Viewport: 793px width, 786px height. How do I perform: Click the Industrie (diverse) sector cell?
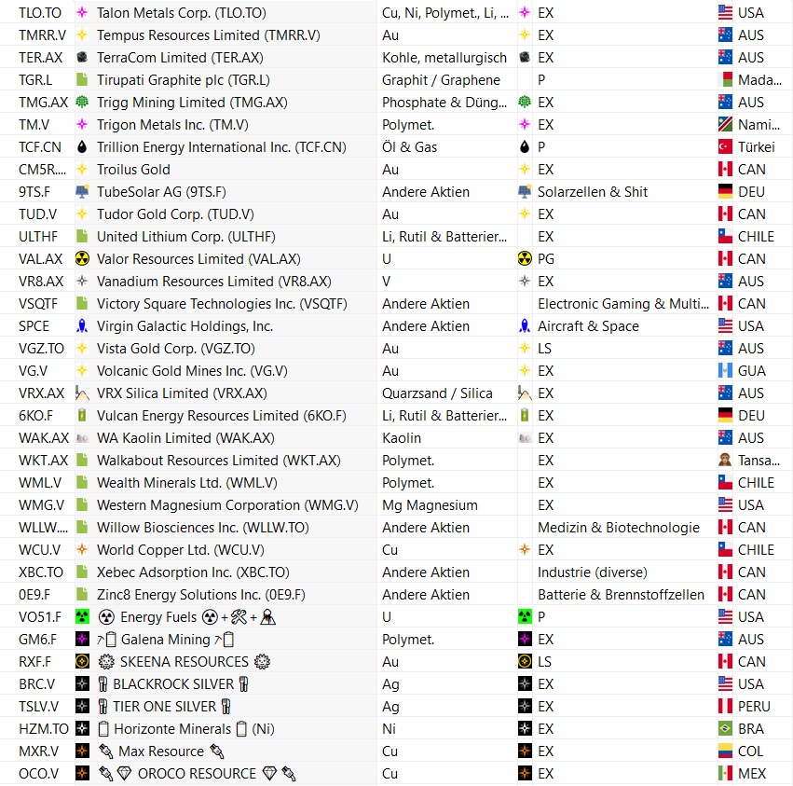click(593, 572)
